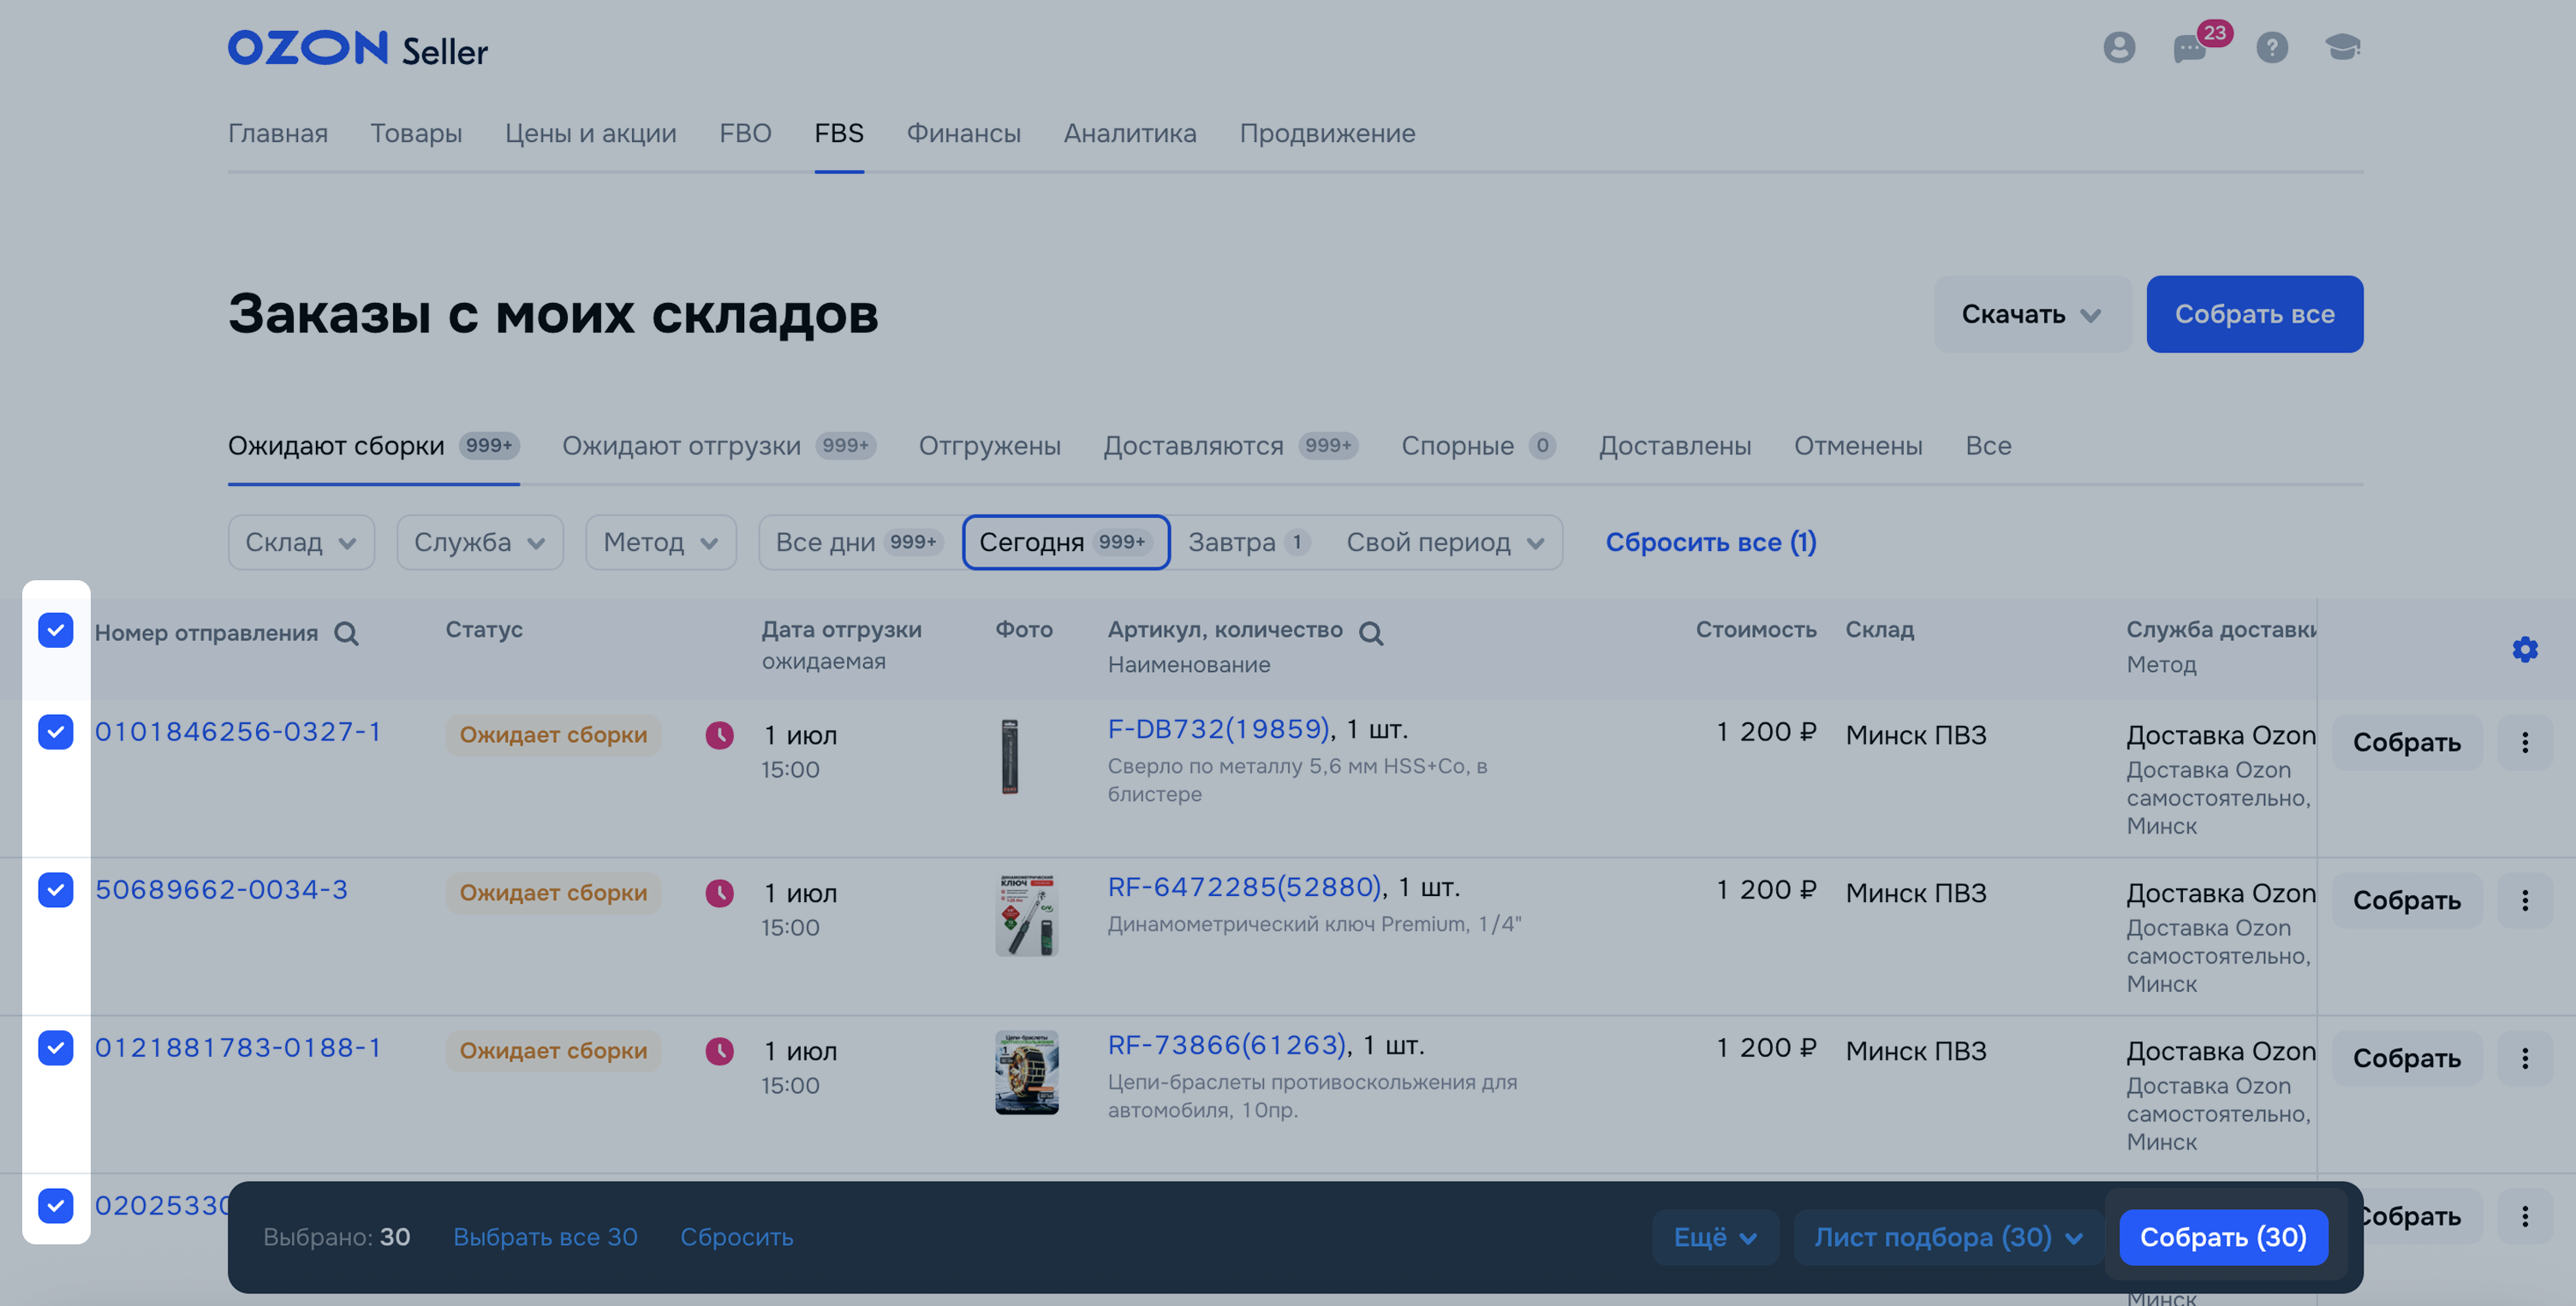The width and height of the screenshot is (2576, 1306).
Task: Expand the Скачать dropdown
Action: click(2031, 314)
